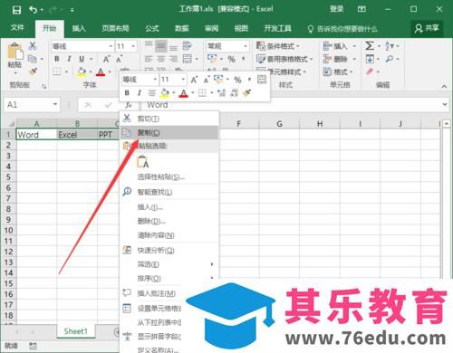Select 剪切(T) Cut in context menu

coord(169,119)
